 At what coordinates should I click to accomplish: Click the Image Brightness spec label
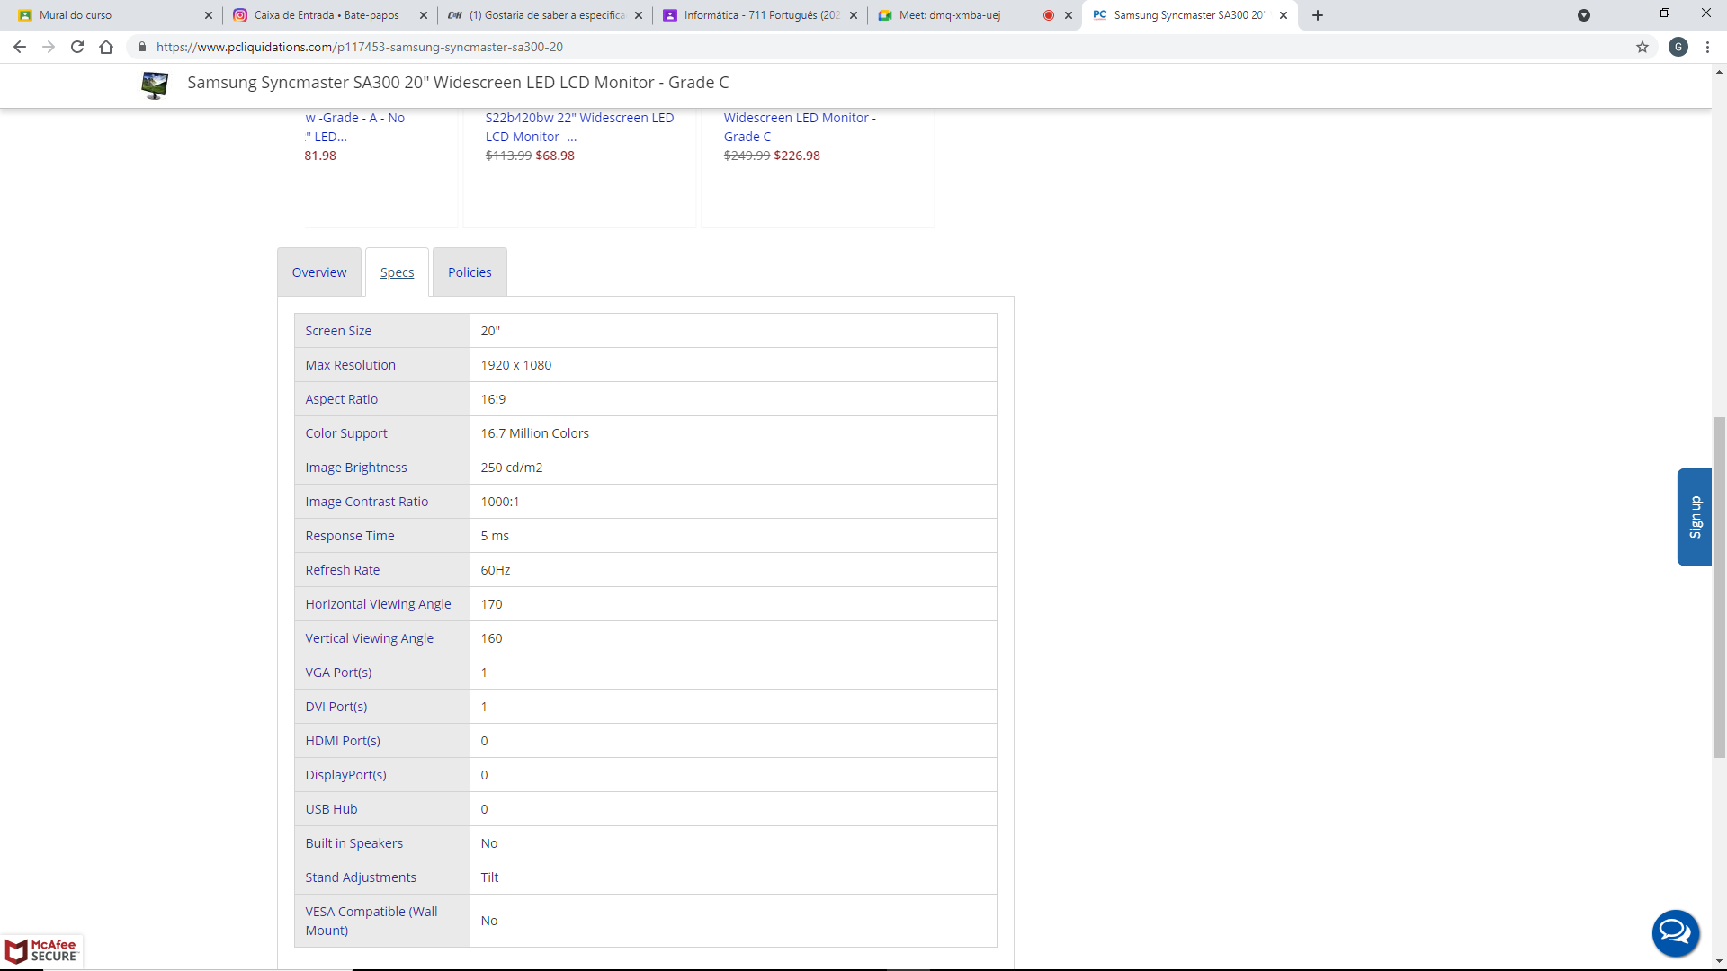point(355,468)
